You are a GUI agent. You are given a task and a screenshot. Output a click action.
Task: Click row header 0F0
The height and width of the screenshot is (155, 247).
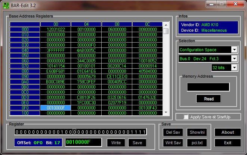click(25, 108)
